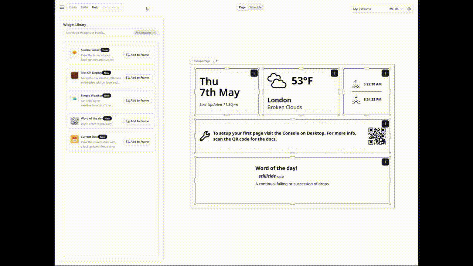Click the sunrise icon beside 5:22:10 AM
The image size is (473, 266).
click(x=356, y=84)
